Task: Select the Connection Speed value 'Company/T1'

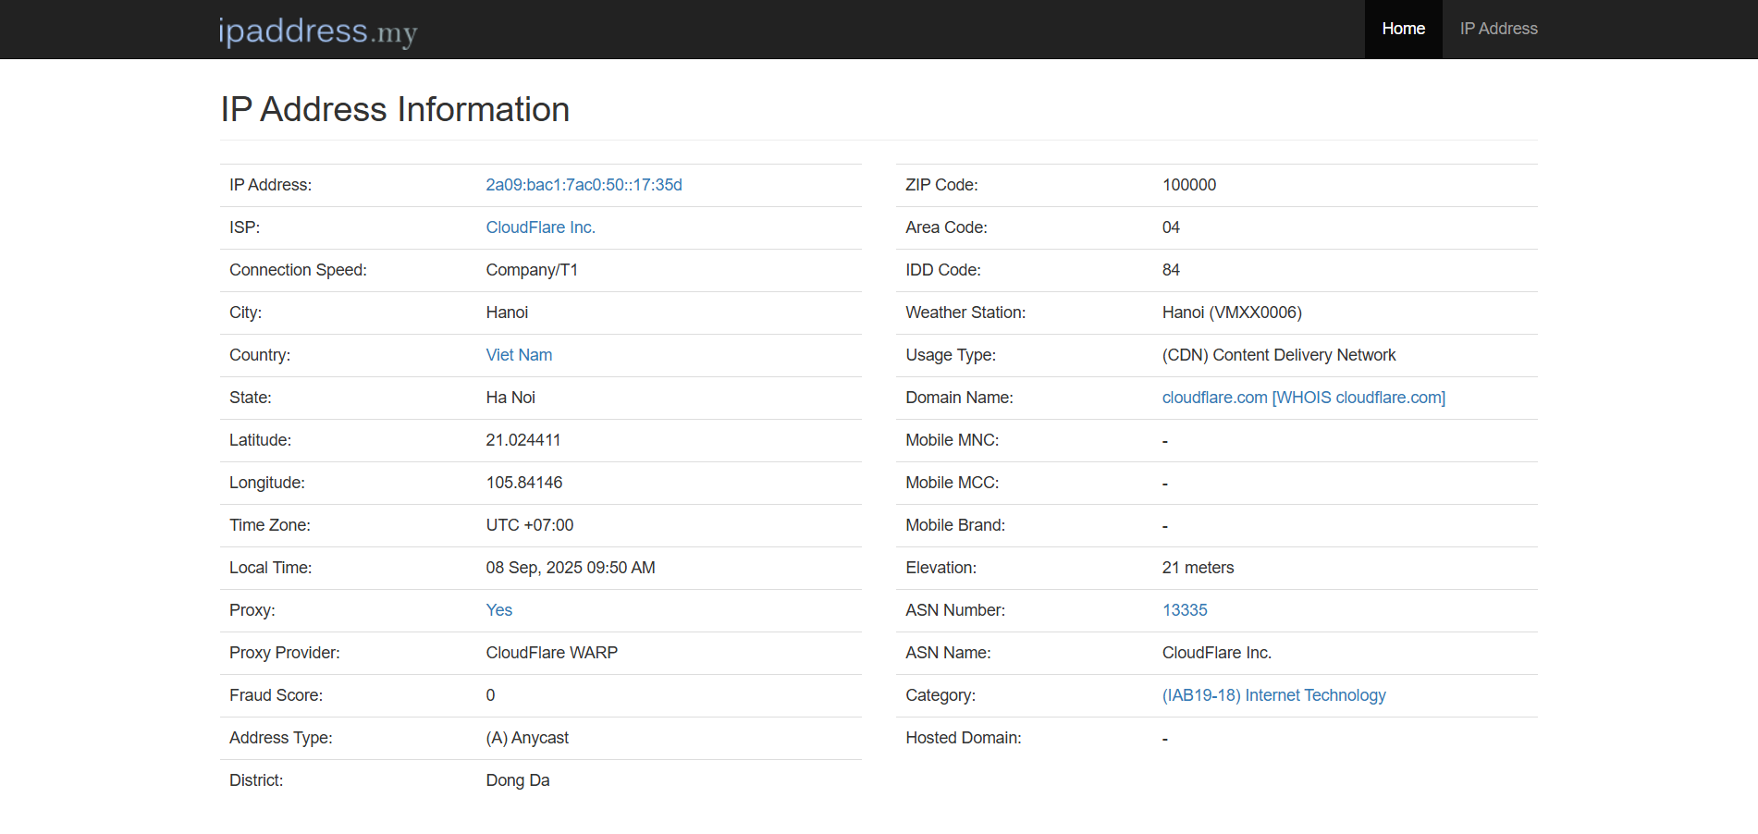Action: [x=532, y=270]
